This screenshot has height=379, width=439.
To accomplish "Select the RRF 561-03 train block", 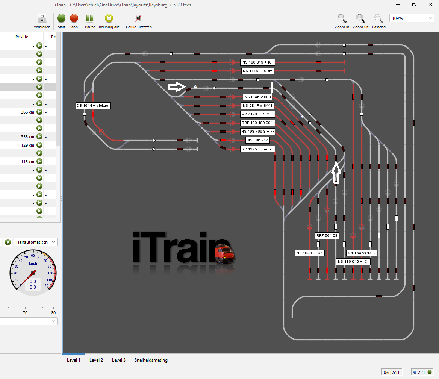I will 327,236.
